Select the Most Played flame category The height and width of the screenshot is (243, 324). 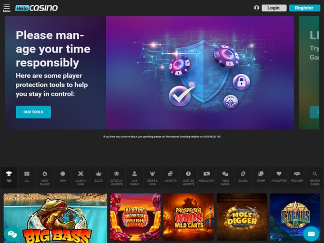point(45,177)
